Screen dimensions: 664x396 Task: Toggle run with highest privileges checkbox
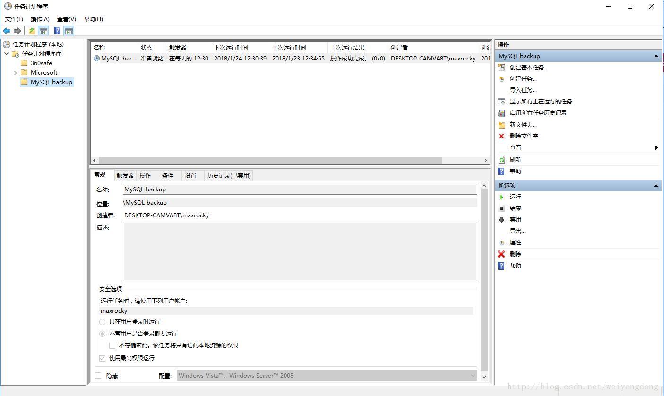(103, 358)
